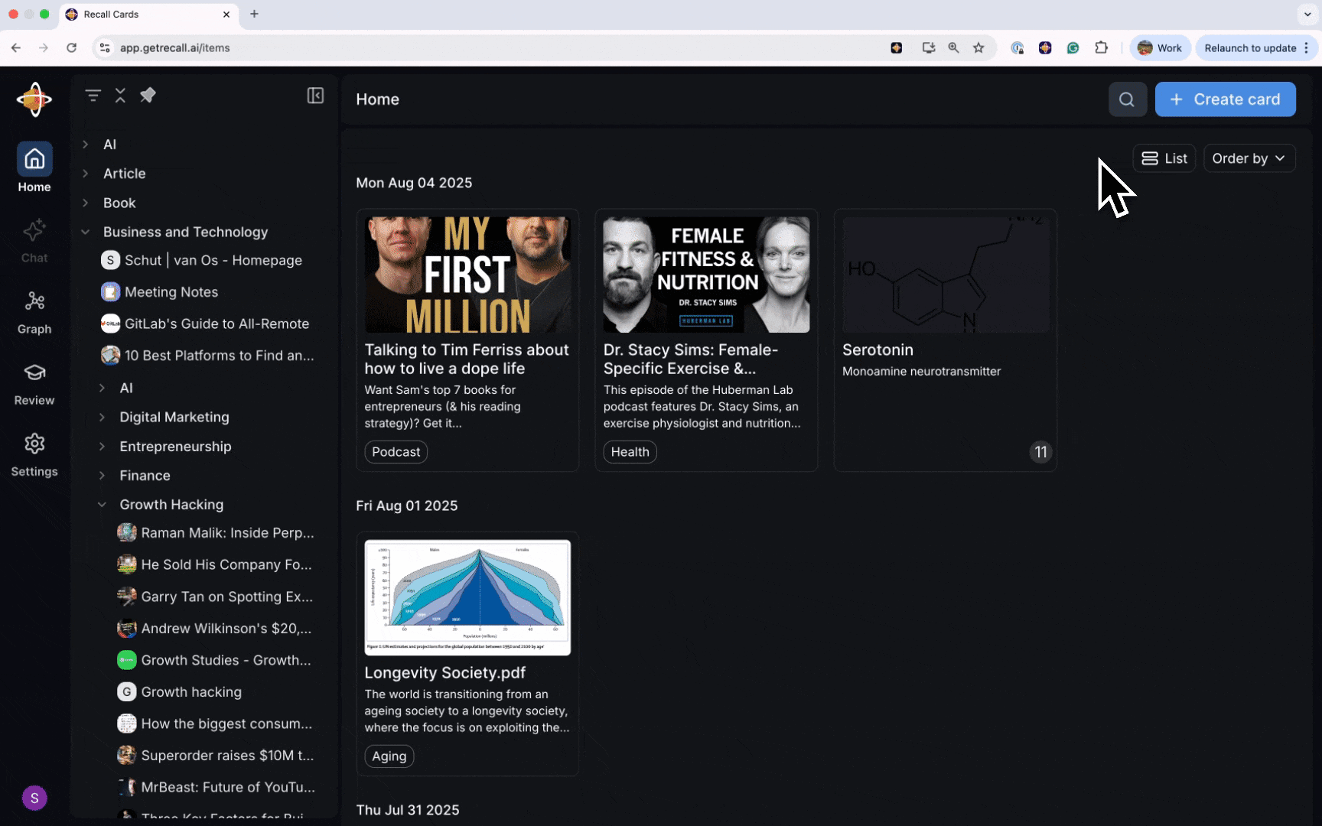Open Longevity Society.pdf card title
The width and height of the screenshot is (1322, 826).
coord(445,672)
